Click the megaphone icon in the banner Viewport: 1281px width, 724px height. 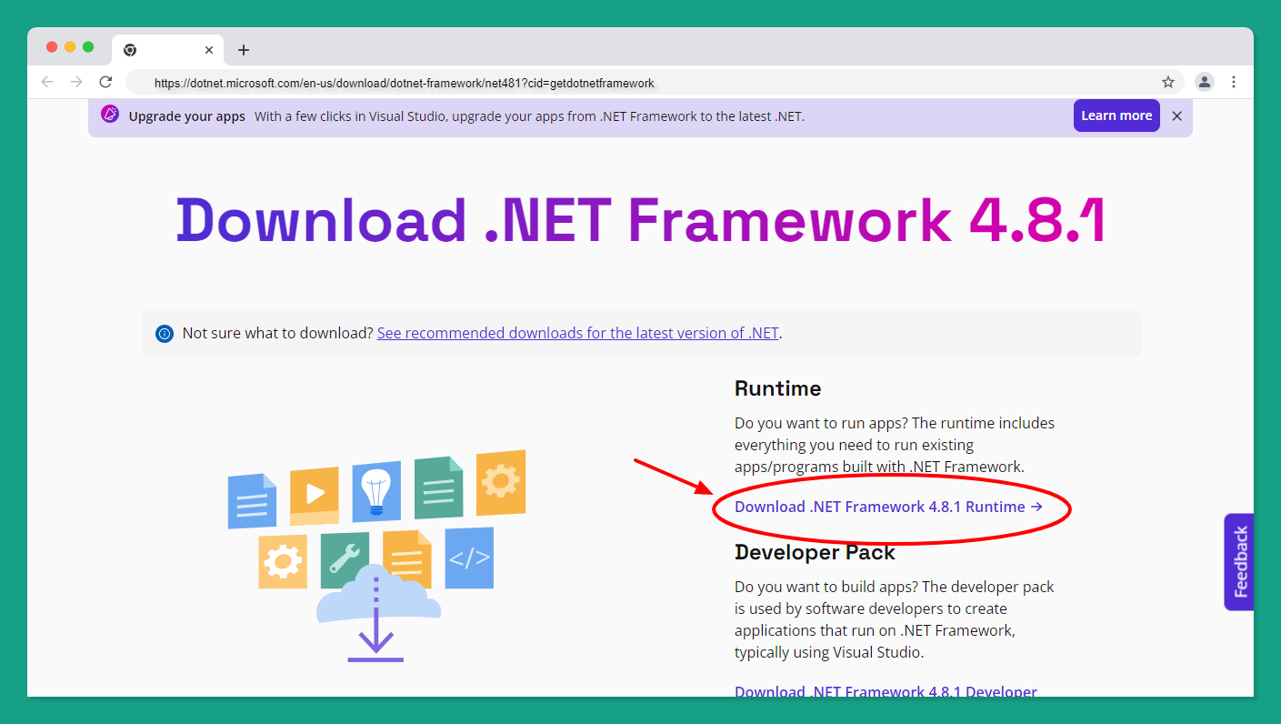pyautogui.click(x=110, y=115)
